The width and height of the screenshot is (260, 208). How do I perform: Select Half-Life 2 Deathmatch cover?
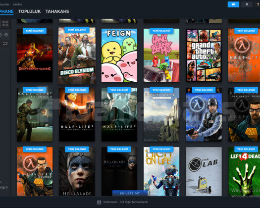(35, 114)
